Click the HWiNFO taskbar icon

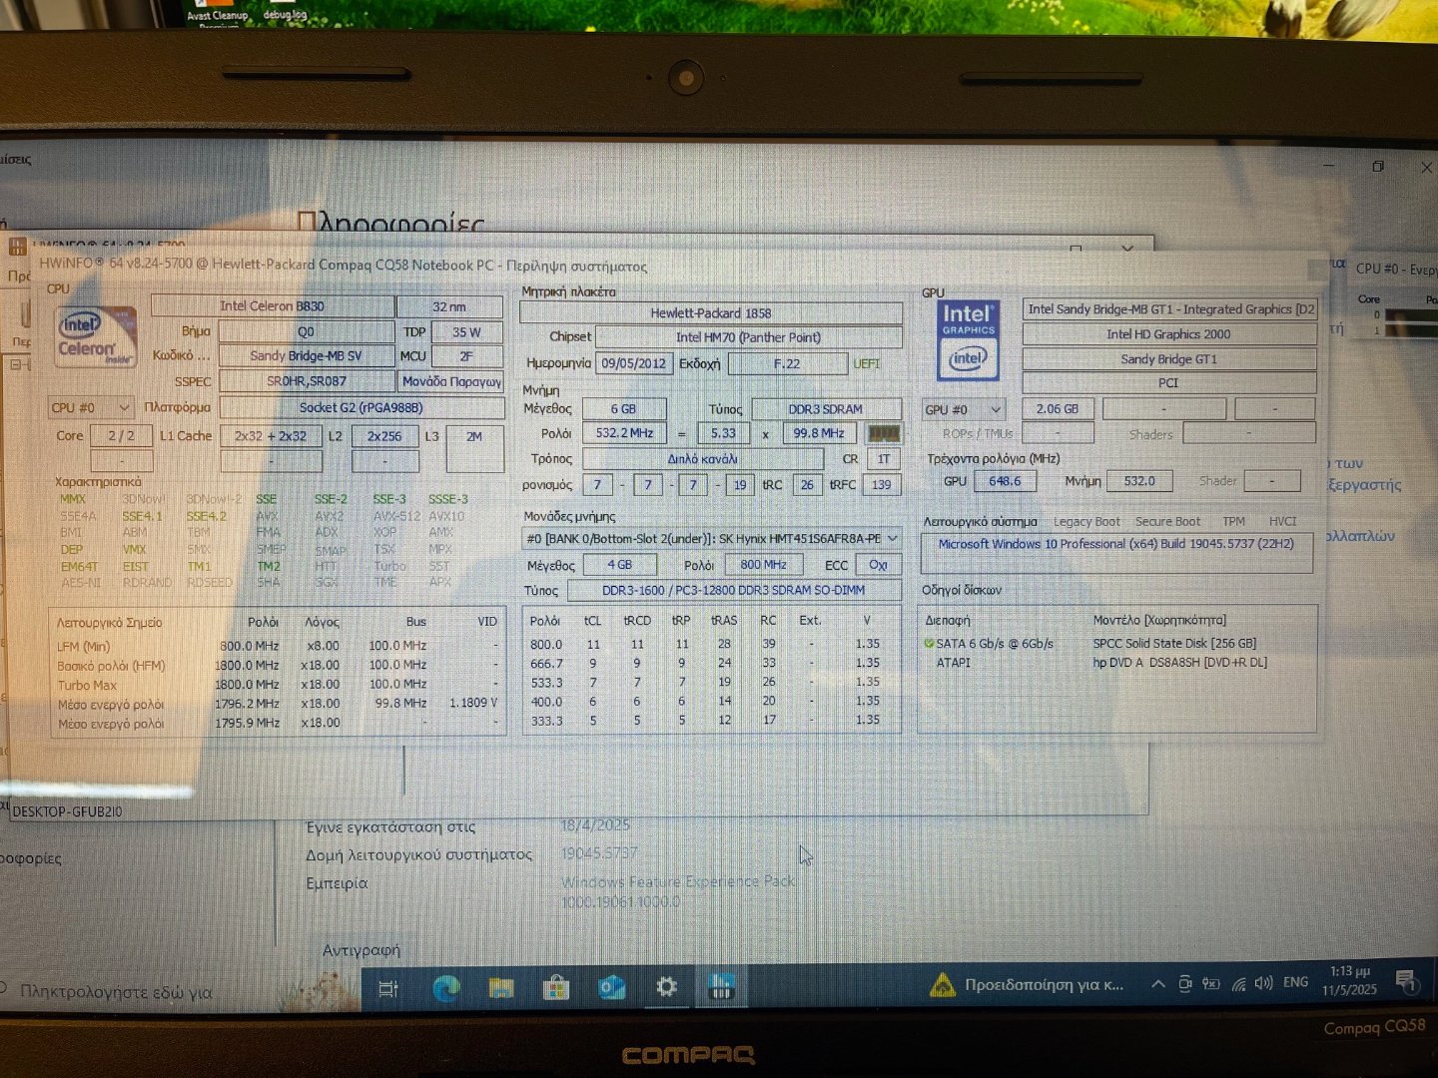pos(720,987)
